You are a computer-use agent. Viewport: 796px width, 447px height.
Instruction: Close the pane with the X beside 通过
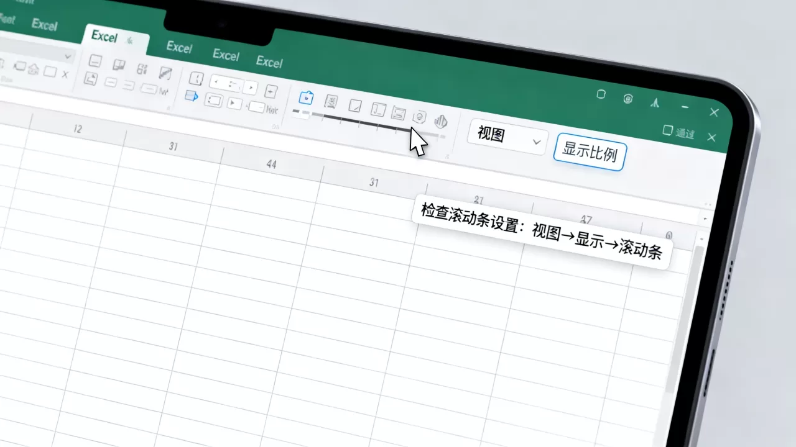click(712, 137)
